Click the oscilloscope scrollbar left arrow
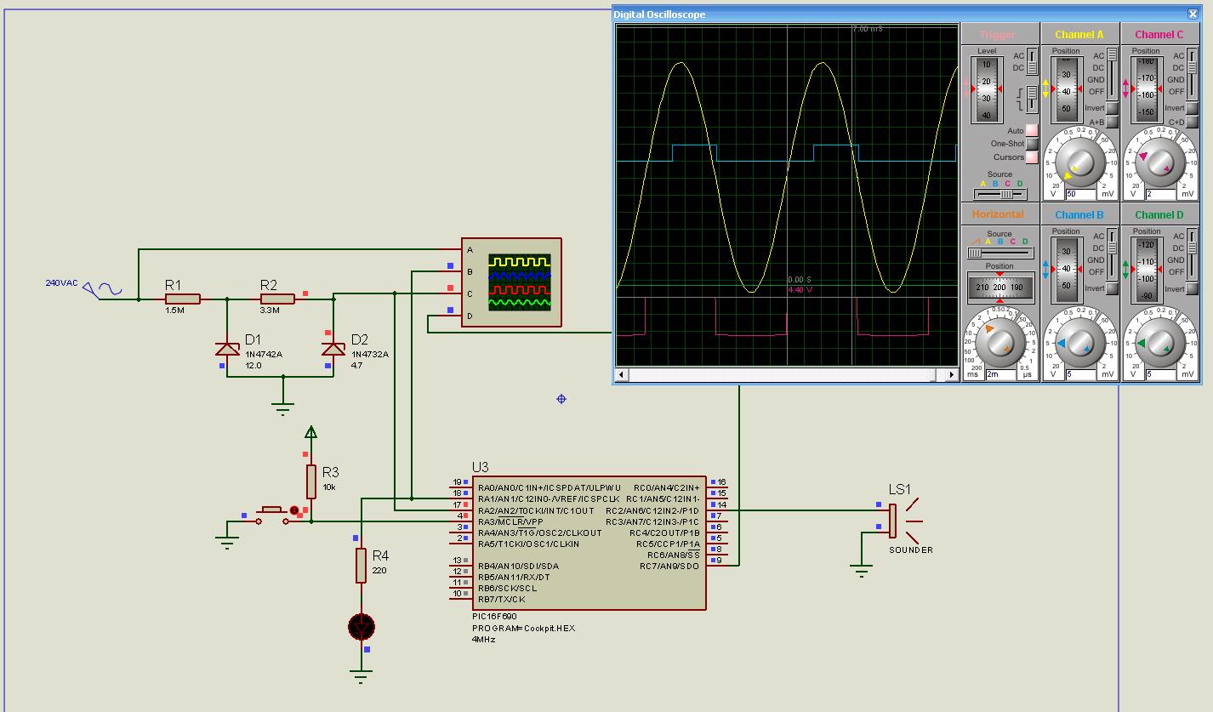1213x712 pixels. (x=622, y=374)
